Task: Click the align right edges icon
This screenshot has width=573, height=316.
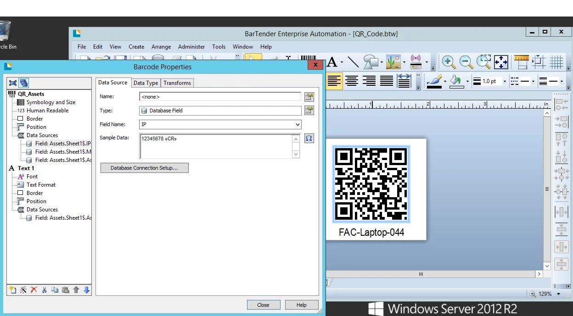Action: tap(561, 122)
